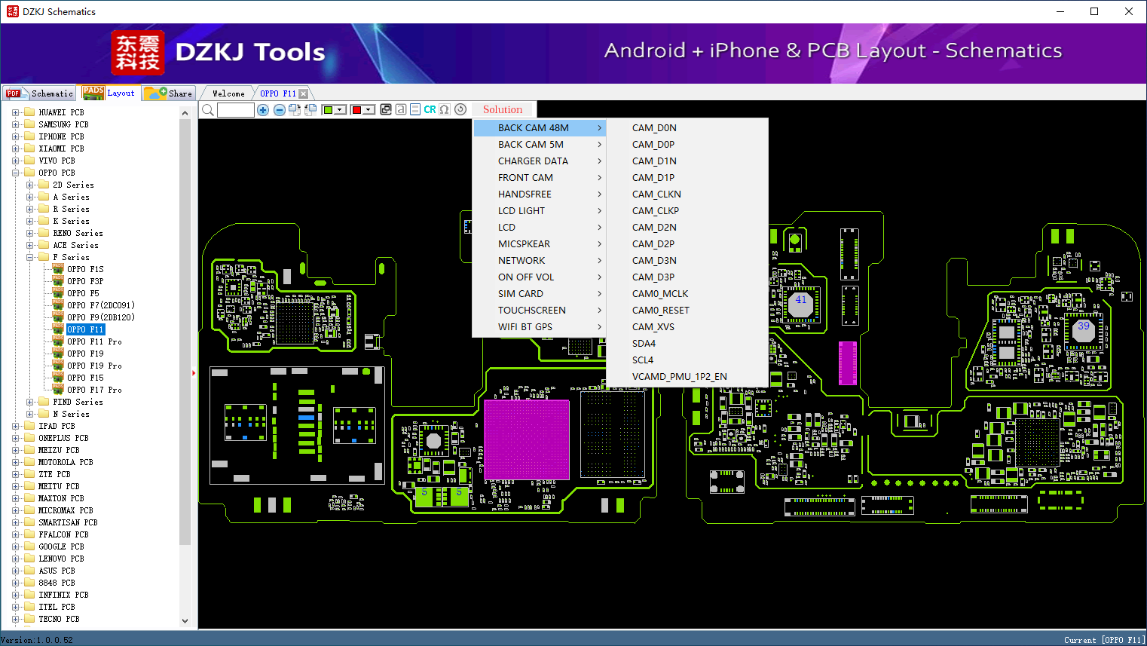This screenshot has height=646, width=1147.
Task: Collapse the F Series folder
Action: coord(30,257)
